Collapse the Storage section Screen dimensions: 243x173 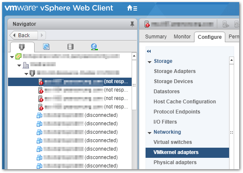149,62
